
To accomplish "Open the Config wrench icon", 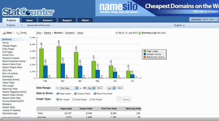I will point(18,33).
